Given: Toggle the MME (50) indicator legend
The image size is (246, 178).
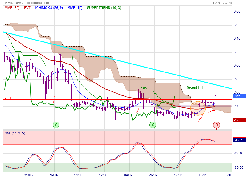Looking at the screenshot, I should [x=12, y=7].
